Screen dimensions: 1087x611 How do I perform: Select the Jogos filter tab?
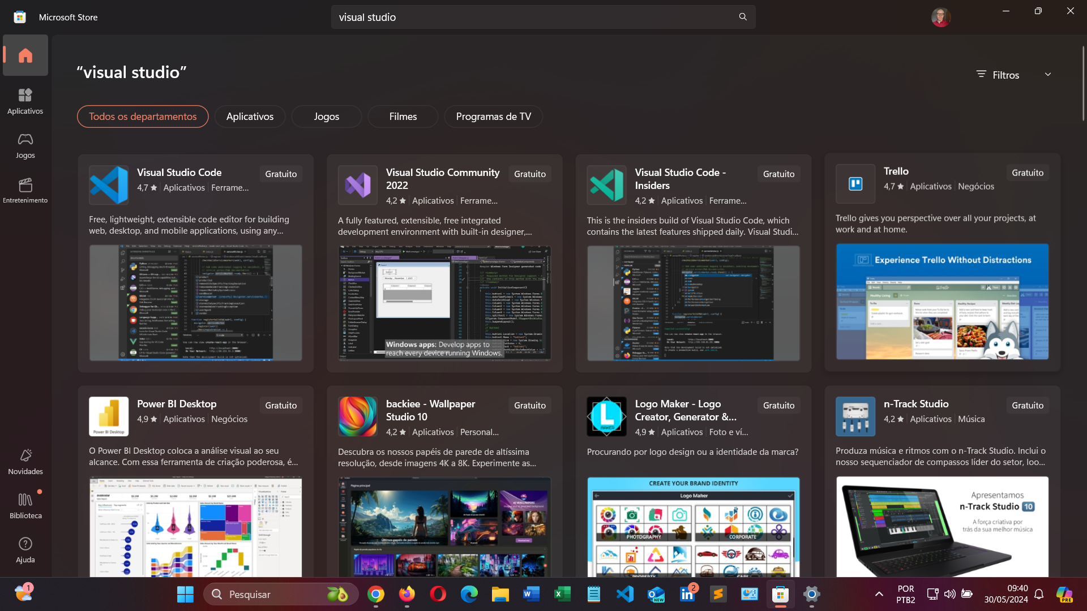point(327,117)
